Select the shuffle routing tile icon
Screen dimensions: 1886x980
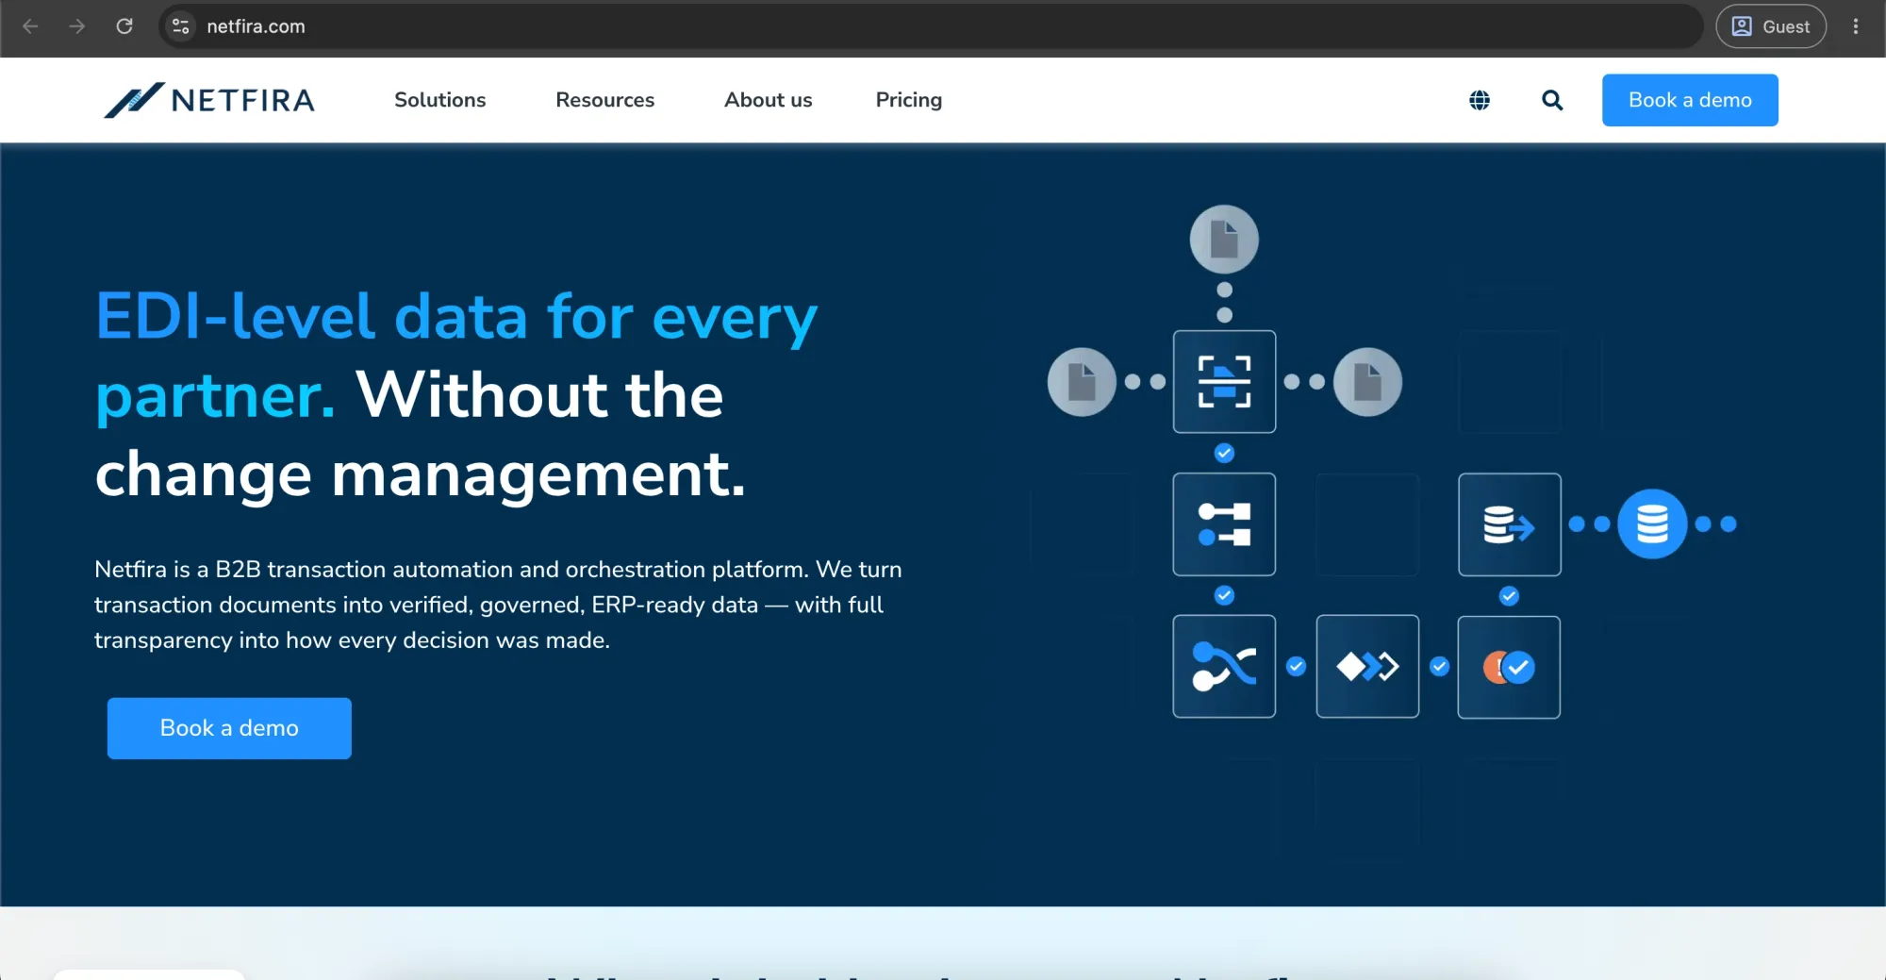1224,667
